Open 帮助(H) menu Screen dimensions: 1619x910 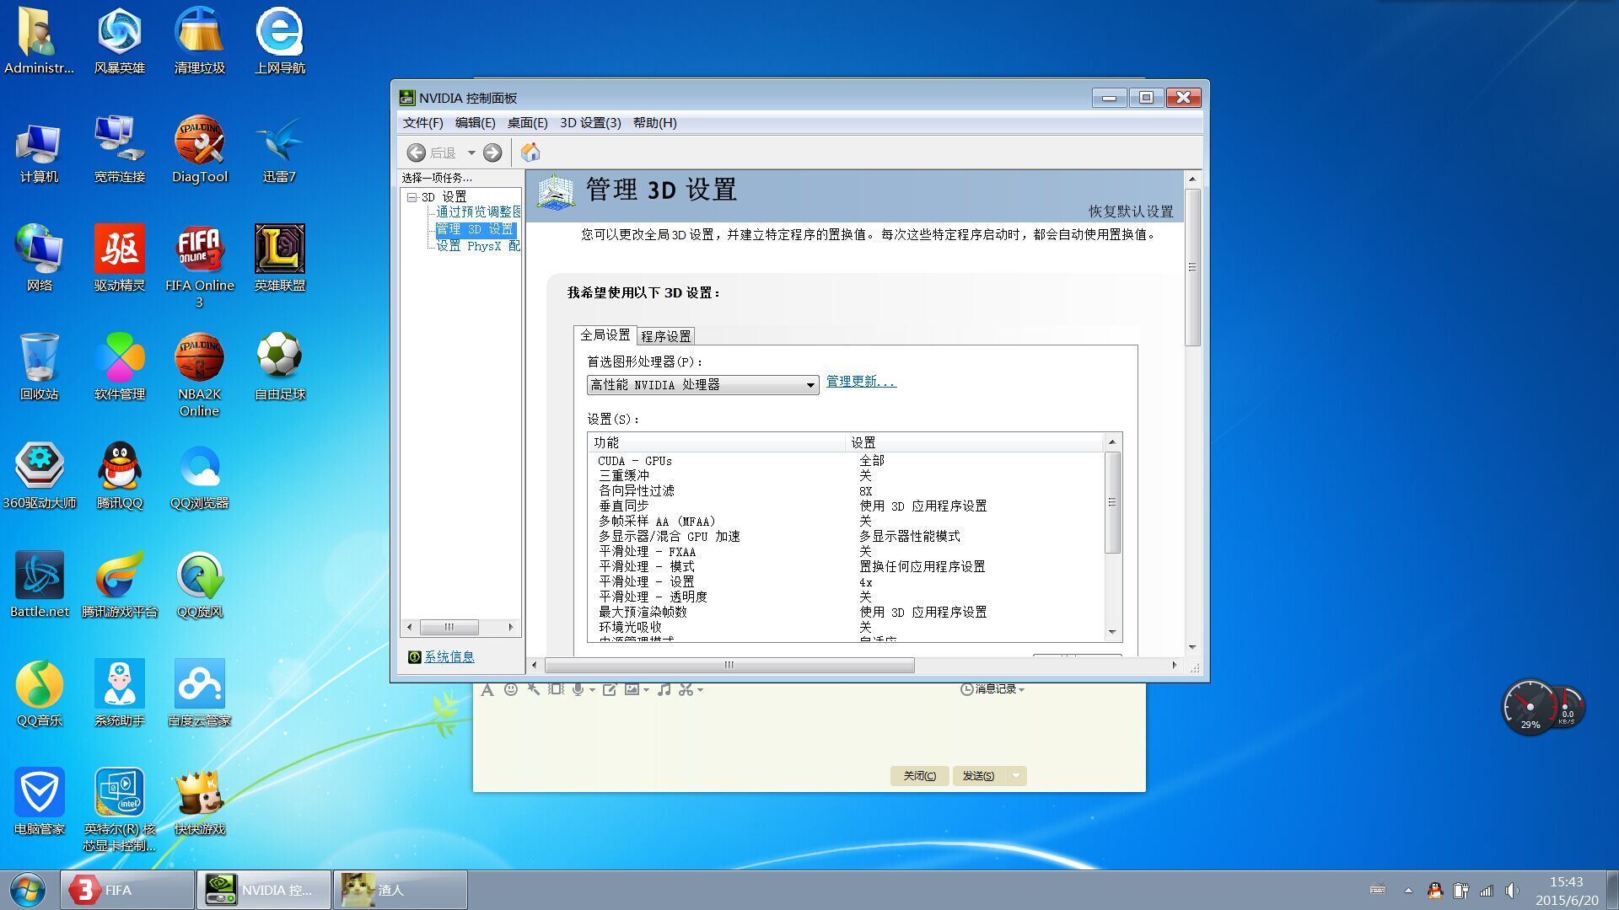[x=654, y=122]
